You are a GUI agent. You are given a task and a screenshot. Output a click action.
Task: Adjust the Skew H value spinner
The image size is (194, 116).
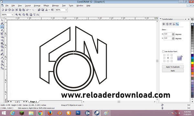(173, 34)
